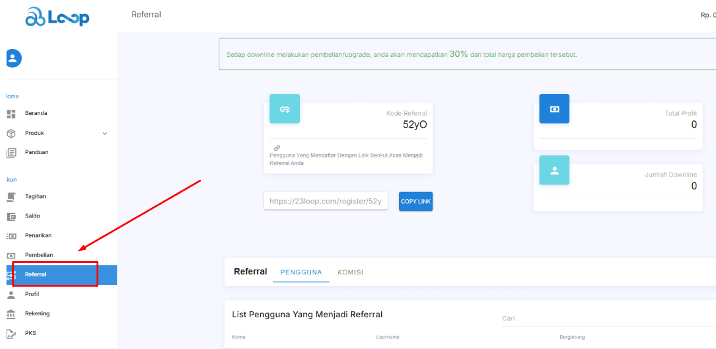Click the referral link URL field
This screenshot has height=349, width=716.
pyautogui.click(x=326, y=201)
